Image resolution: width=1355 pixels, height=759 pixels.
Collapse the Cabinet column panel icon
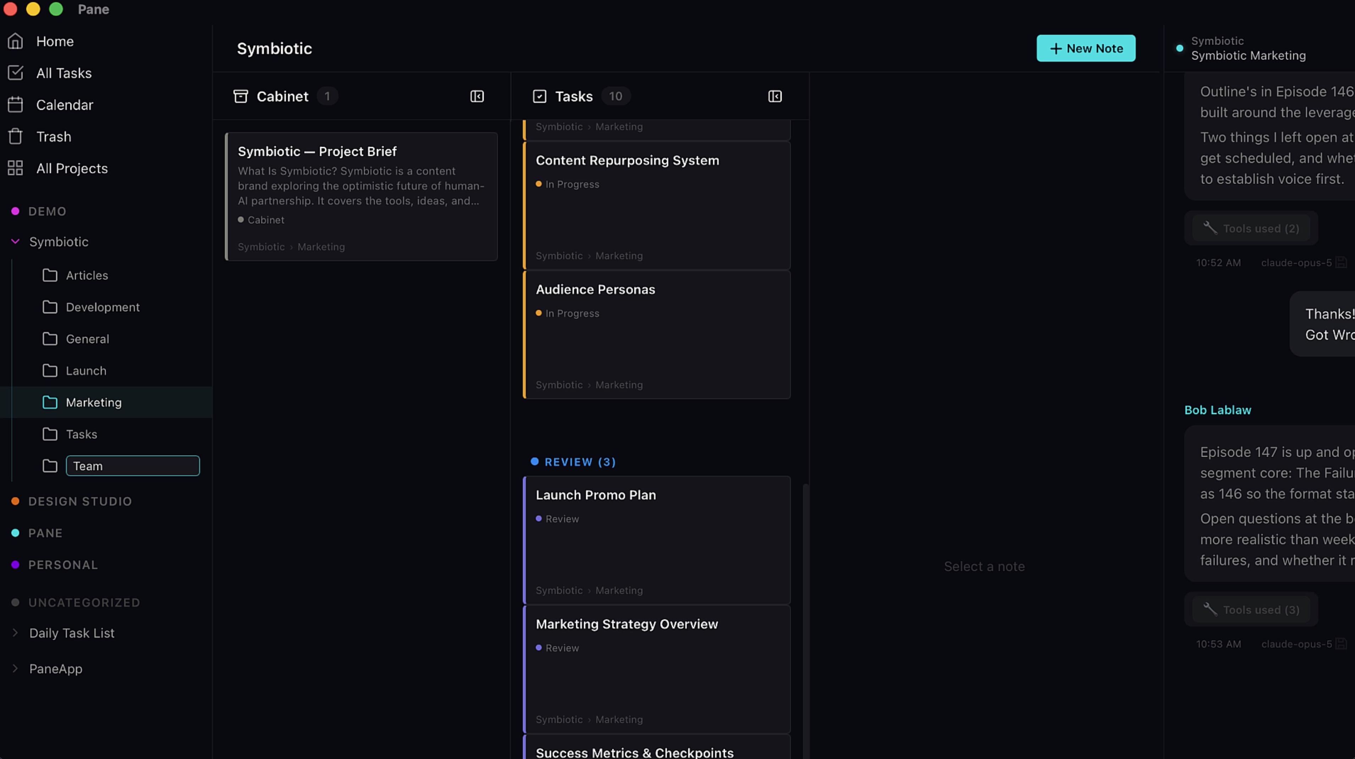(x=477, y=96)
